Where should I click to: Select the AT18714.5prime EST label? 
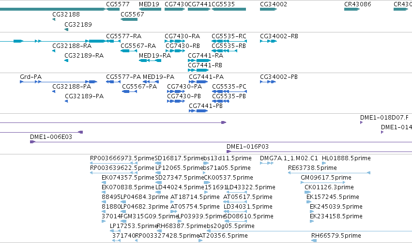click(195, 197)
